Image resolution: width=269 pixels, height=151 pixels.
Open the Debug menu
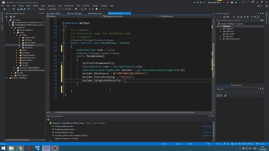(x=35, y=5)
